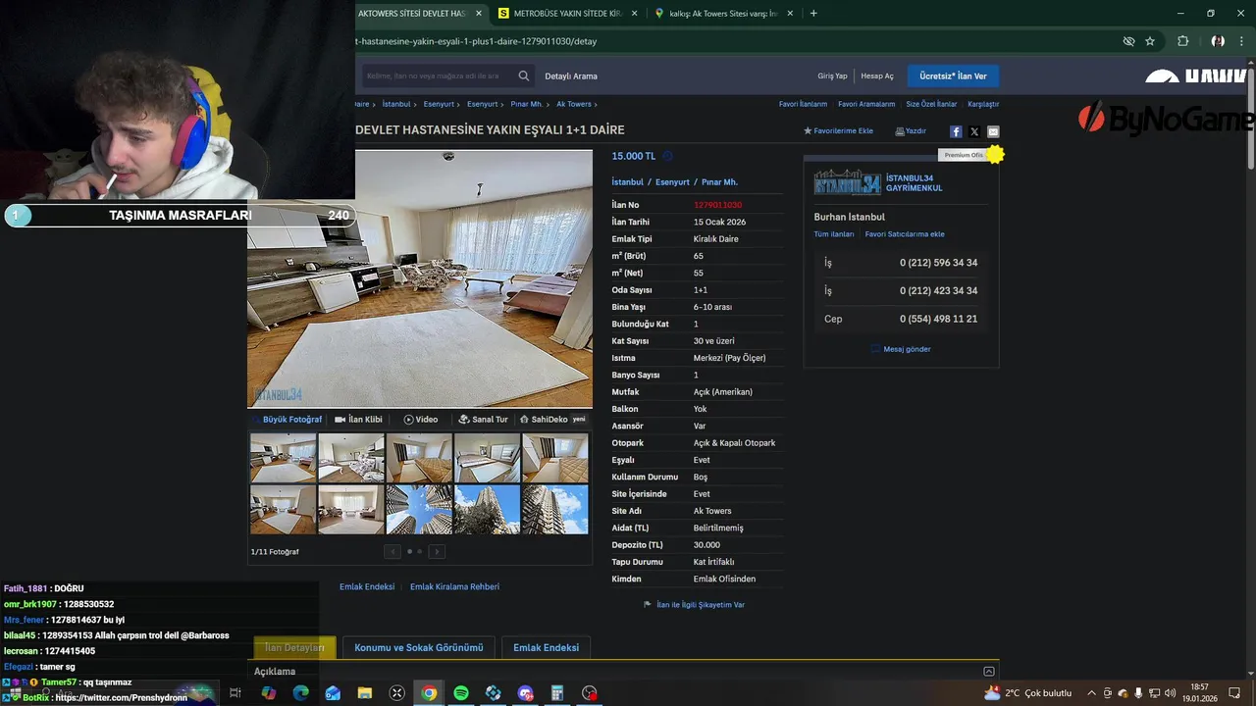1256x706 pixels.
Task: Click the Giriş Yap link
Action: [832, 76]
